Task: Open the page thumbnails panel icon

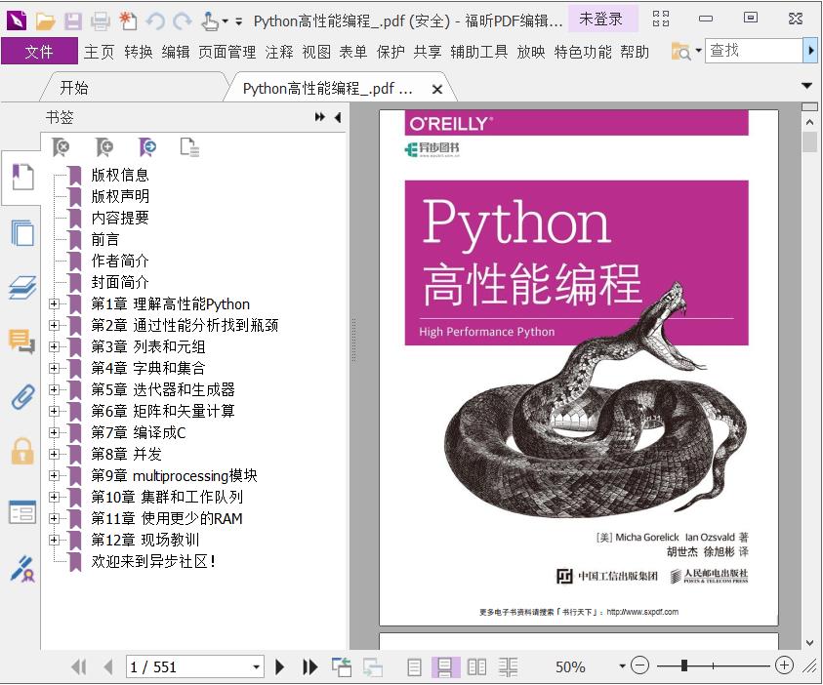Action: (22, 233)
